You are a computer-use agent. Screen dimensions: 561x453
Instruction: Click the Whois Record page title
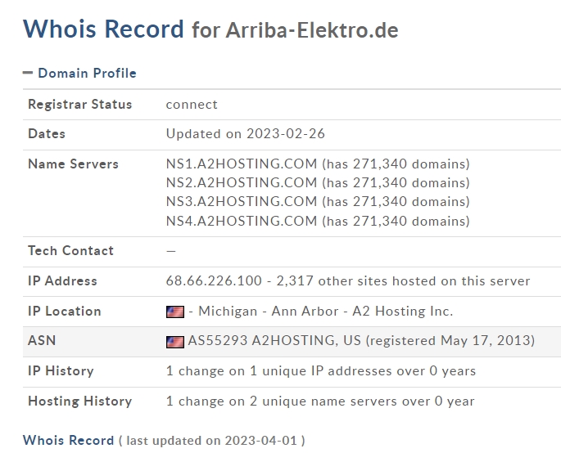(x=103, y=29)
